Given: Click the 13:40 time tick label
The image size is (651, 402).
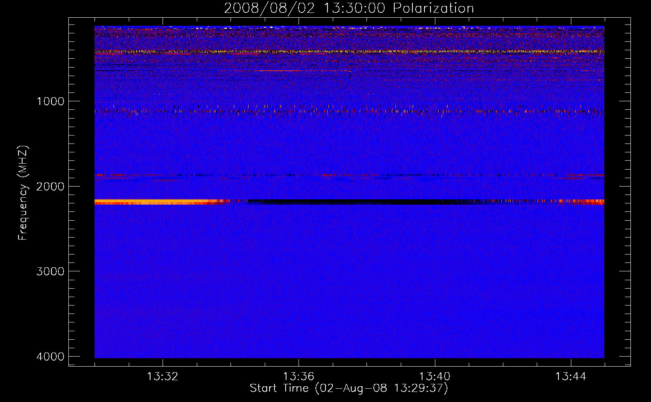Looking at the screenshot, I should (x=435, y=377).
